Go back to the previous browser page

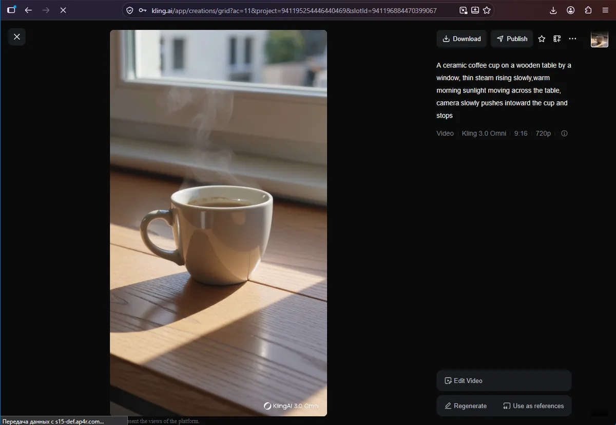click(x=28, y=10)
